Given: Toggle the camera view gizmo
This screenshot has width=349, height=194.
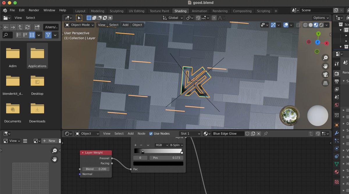Looking at the screenshot, I should click(x=325, y=75).
